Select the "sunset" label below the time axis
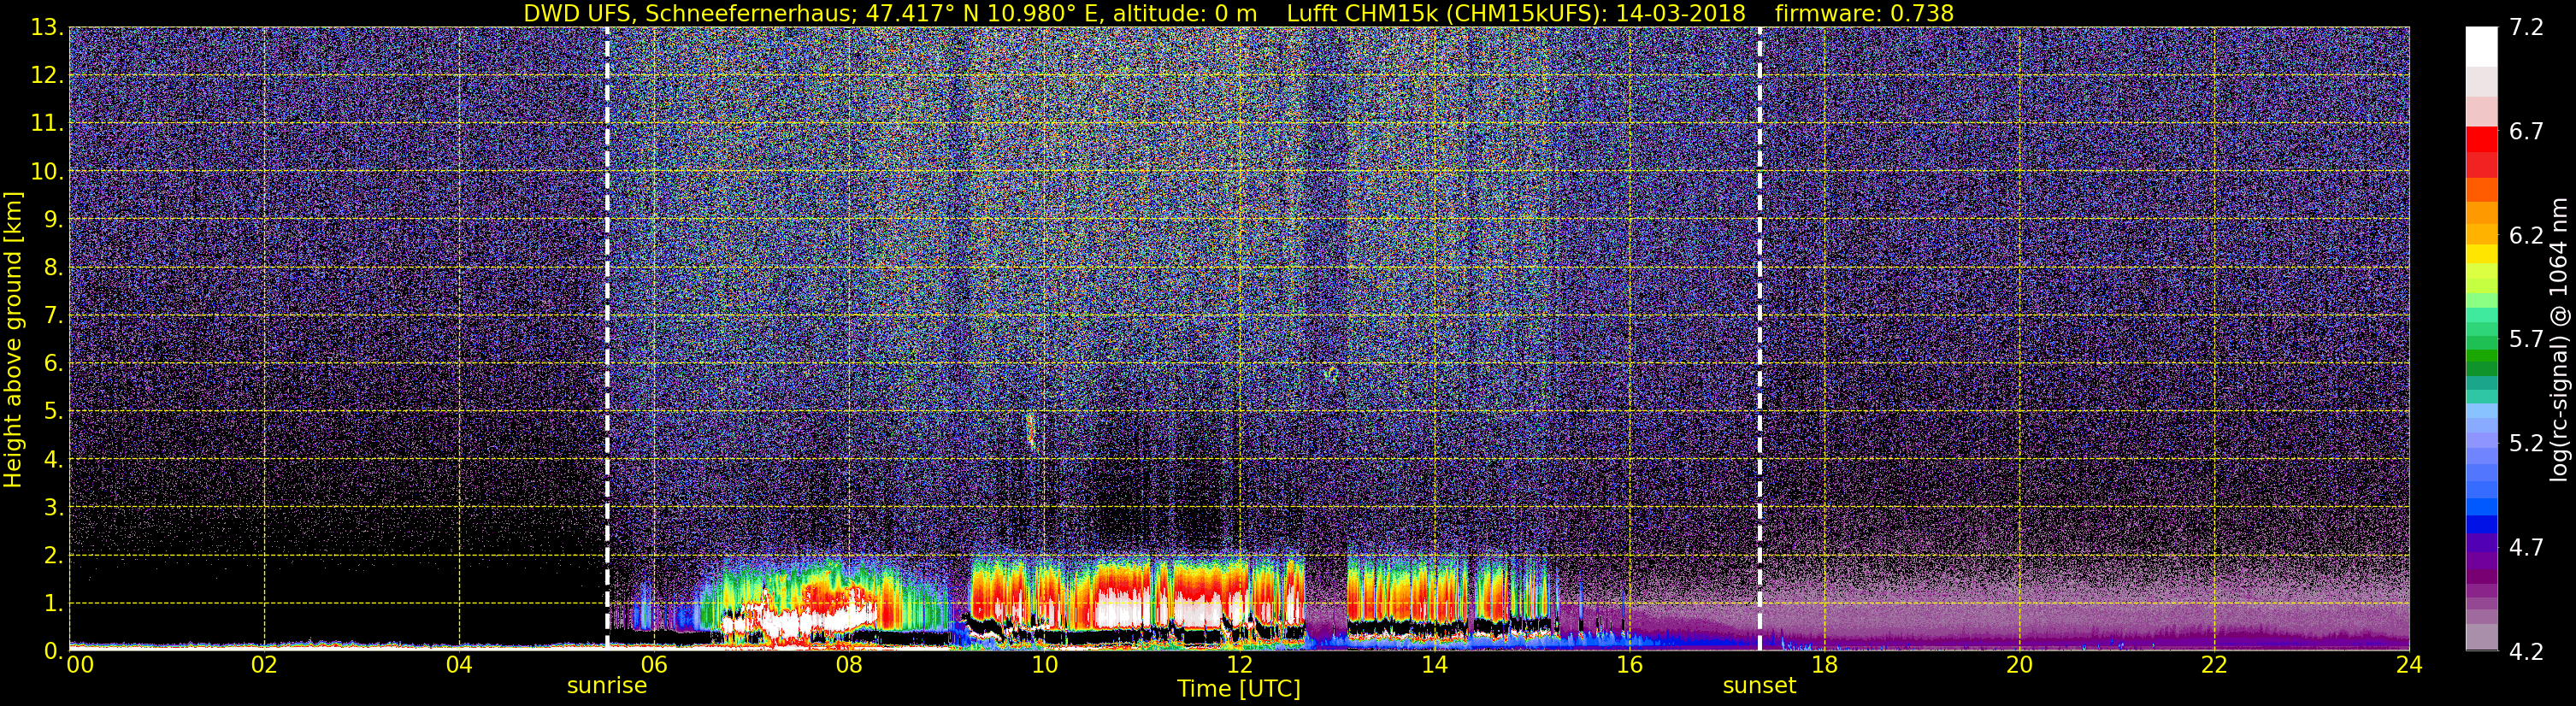 coord(1759,686)
